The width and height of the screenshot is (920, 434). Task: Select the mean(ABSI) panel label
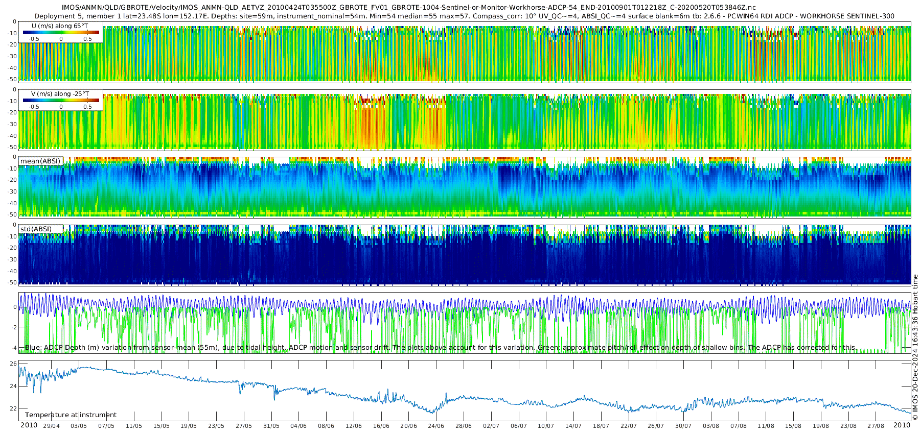coord(40,161)
